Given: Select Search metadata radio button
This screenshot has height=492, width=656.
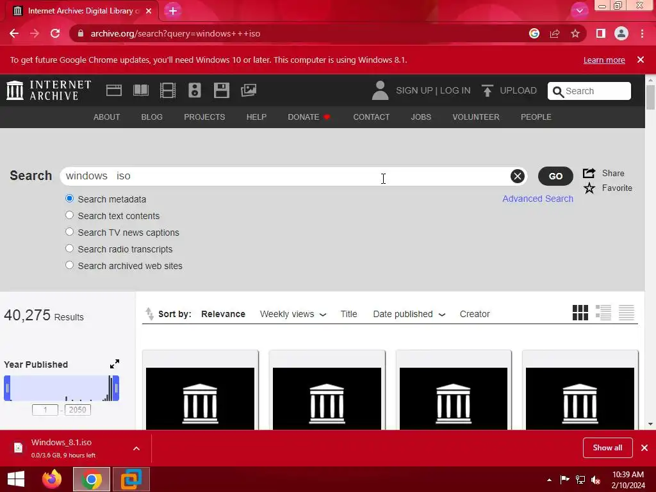Looking at the screenshot, I should pyautogui.click(x=69, y=199).
